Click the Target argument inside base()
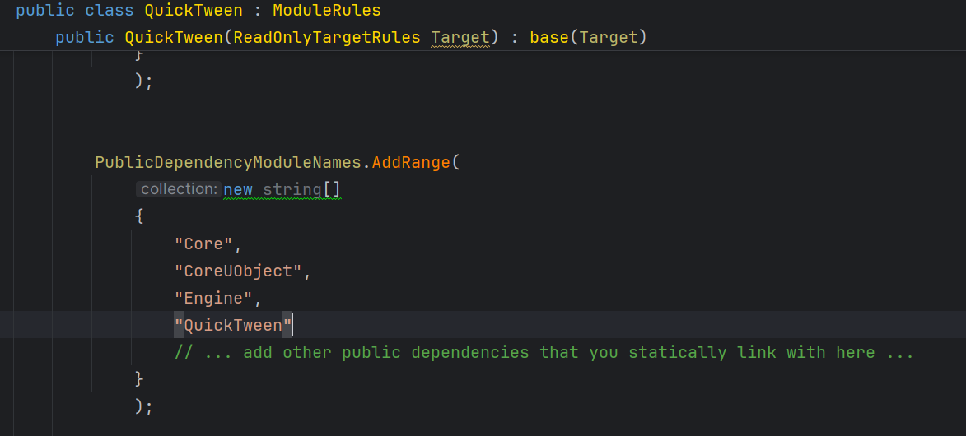Screen dimensions: 966x436 tap(609, 38)
